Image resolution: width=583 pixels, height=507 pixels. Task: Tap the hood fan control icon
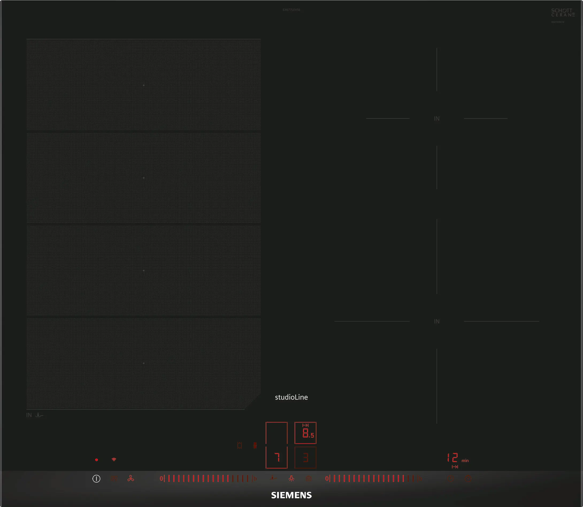tap(131, 478)
